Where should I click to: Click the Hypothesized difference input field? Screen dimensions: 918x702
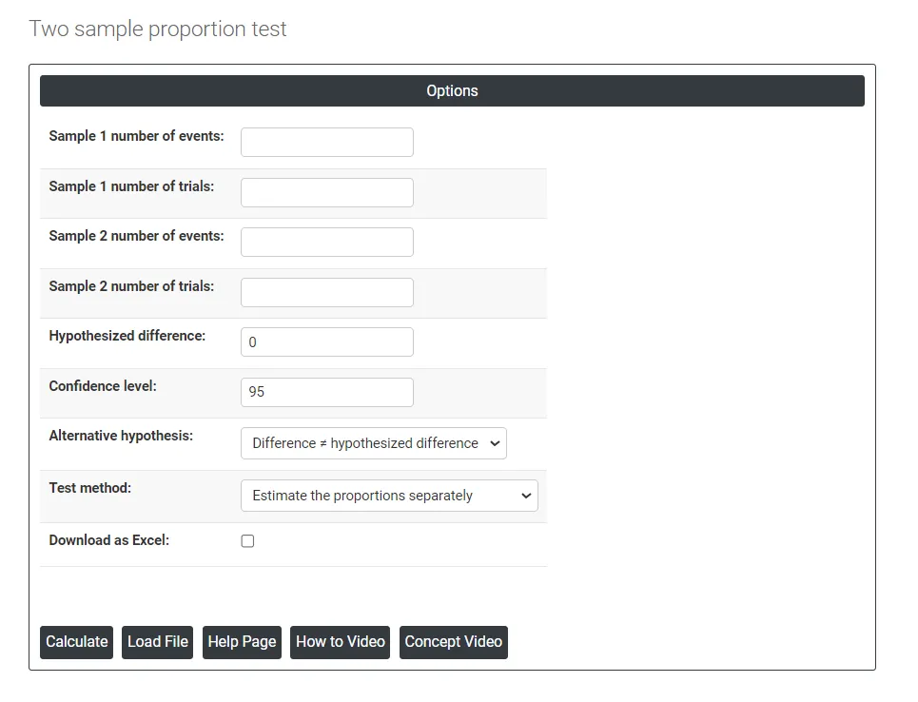[x=326, y=341]
